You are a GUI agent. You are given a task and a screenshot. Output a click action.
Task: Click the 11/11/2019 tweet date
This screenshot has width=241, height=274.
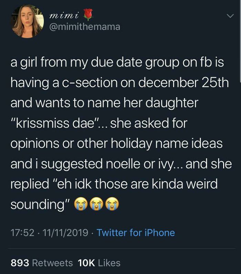pos(65,233)
